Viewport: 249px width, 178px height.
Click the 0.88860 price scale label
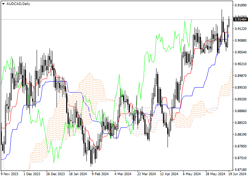(x=241, y=111)
